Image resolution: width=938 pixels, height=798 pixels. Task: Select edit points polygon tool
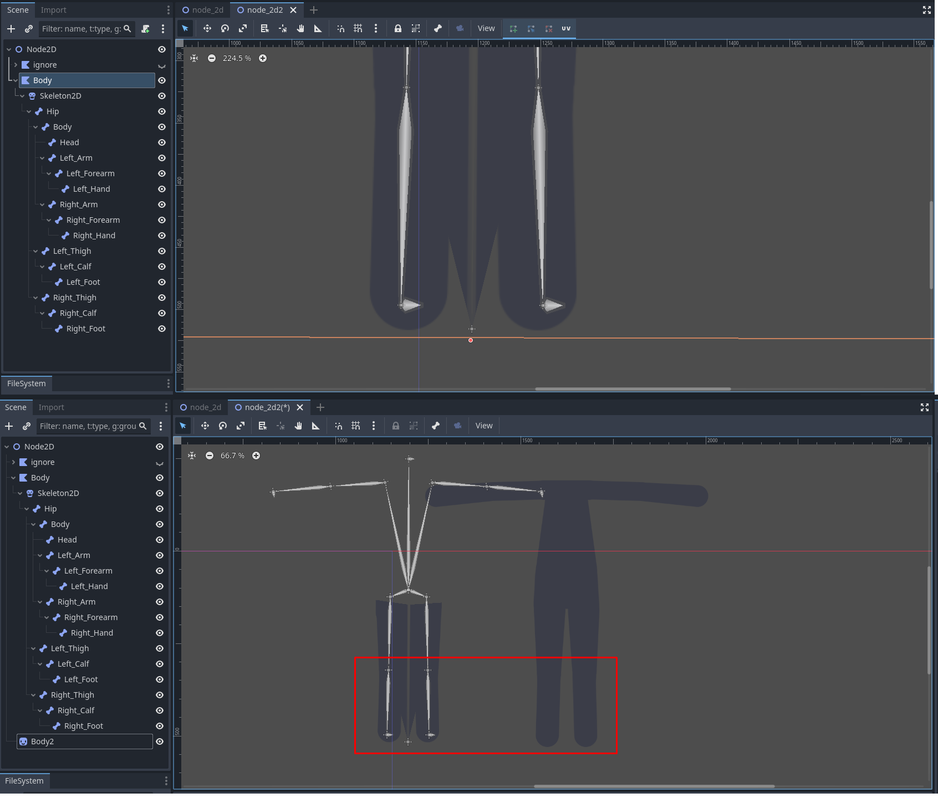pyautogui.click(x=531, y=28)
